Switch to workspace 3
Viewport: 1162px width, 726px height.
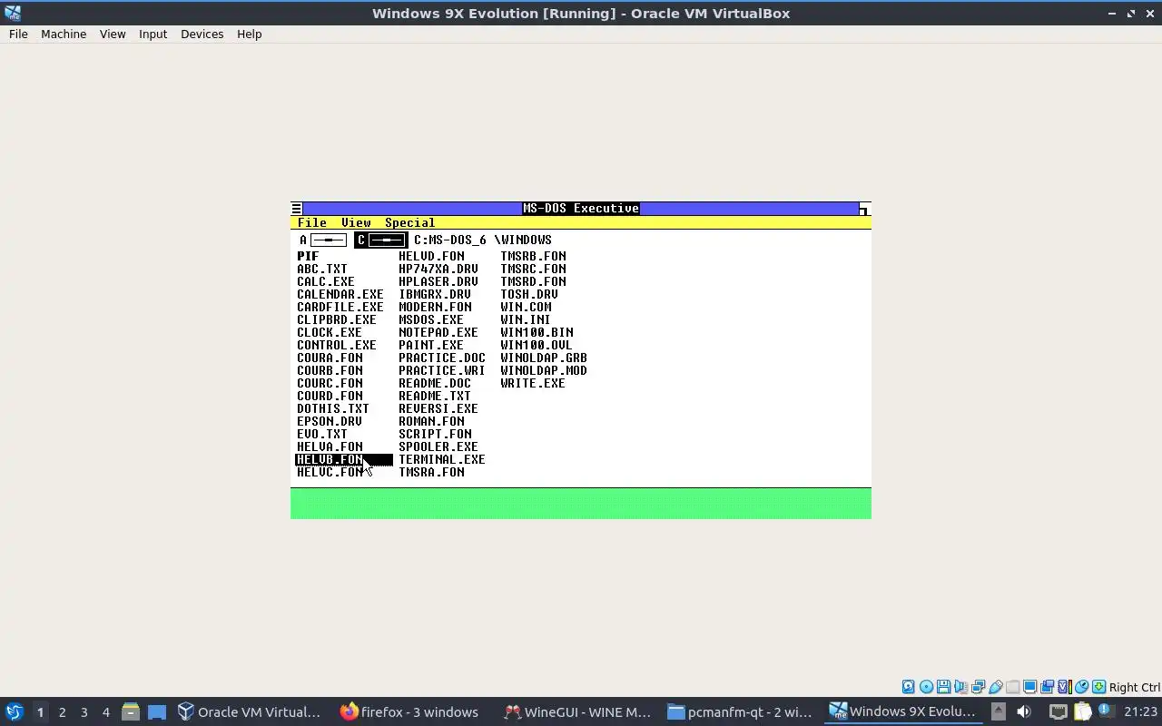[x=84, y=712]
